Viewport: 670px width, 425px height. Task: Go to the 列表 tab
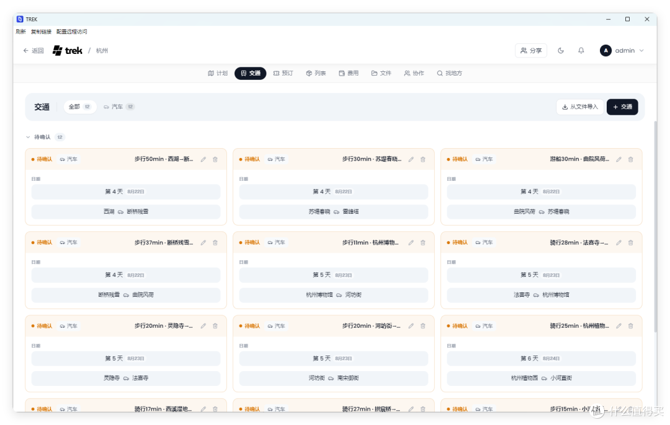coord(316,73)
